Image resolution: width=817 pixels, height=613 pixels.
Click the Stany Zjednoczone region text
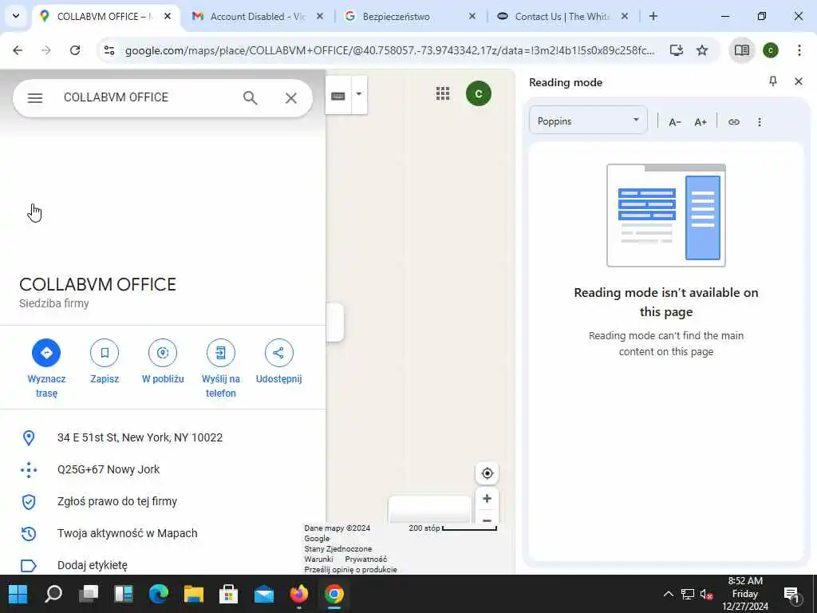(x=338, y=548)
